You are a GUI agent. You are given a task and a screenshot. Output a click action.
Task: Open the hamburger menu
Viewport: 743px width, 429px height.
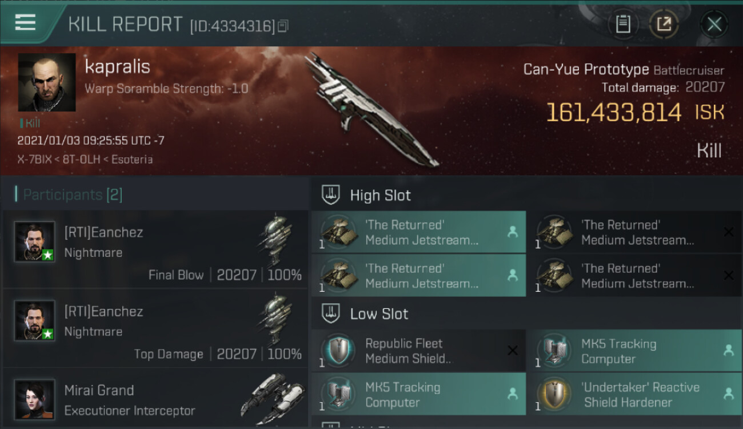tap(25, 23)
